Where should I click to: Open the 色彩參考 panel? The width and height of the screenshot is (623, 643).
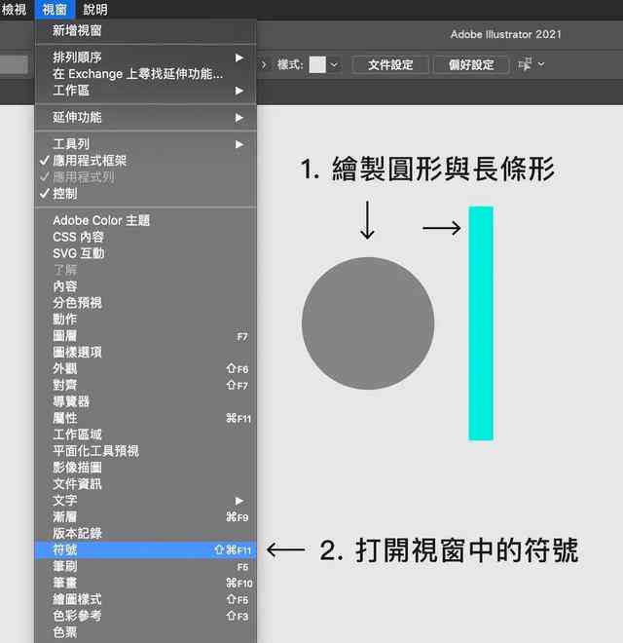145,616
